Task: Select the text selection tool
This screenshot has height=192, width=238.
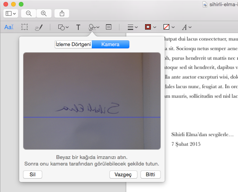Action: point(8,27)
